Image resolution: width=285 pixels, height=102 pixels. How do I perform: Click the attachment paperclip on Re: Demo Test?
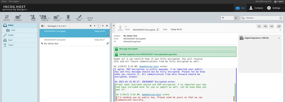click(108, 43)
